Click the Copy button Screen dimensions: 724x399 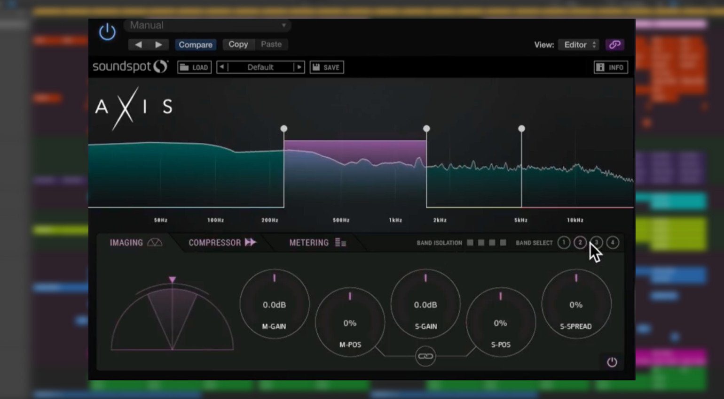pyautogui.click(x=238, y=44)
